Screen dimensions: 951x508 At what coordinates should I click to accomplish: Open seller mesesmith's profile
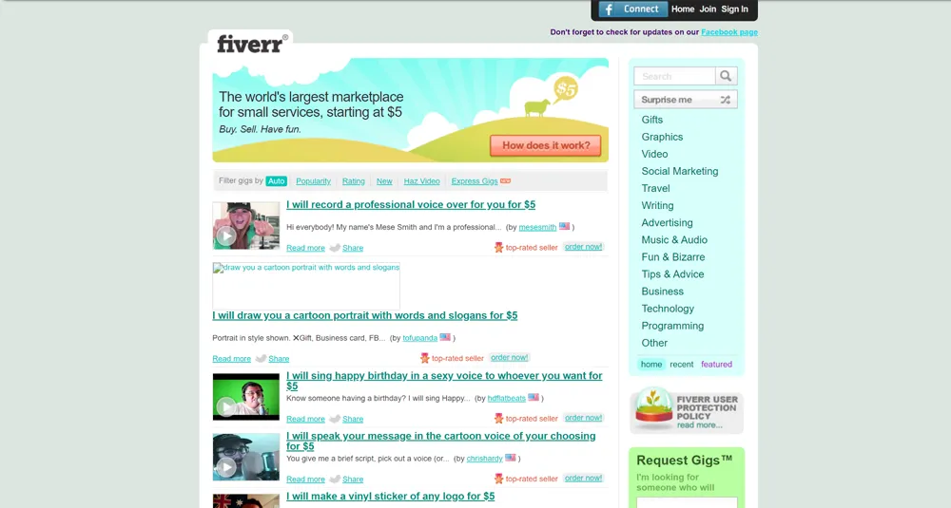pyautogui.click(x=537, y=227)
